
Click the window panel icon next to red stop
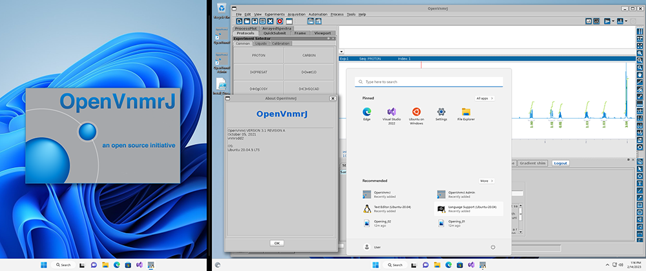click(289, 21)
